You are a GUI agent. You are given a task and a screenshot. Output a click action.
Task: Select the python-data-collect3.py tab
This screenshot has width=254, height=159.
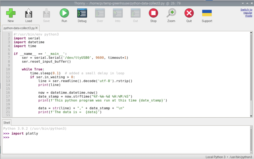pyautogui.click(x=19, y=28)
